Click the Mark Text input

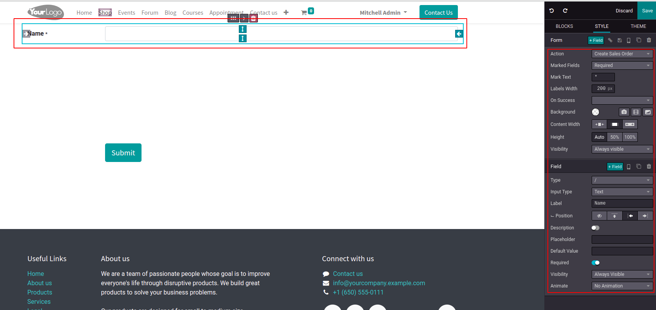coord(603,77)
